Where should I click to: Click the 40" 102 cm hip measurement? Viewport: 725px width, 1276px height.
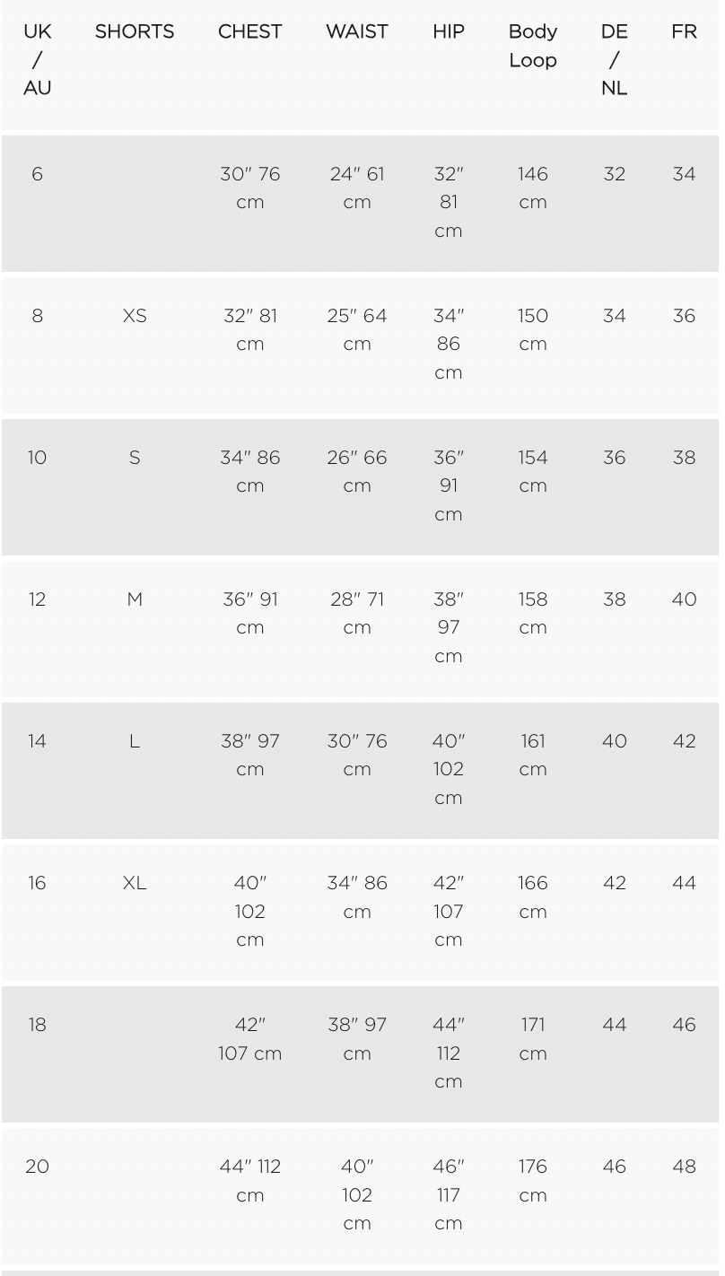(x=449, y=769)
